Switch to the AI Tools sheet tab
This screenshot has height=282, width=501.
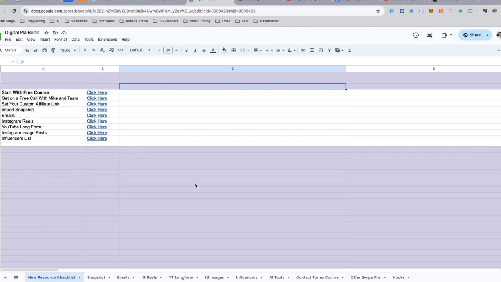(x=277, y=277)
